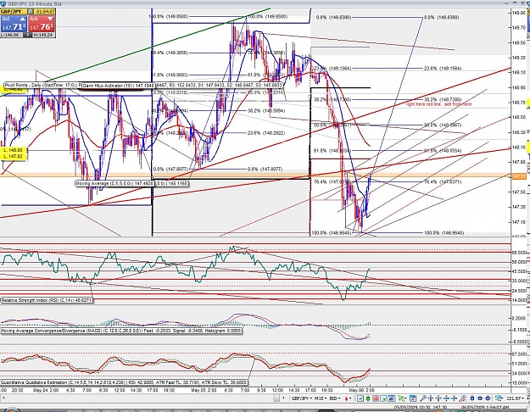Select the magnifier zoom tool
Screen dimensions: 530x412
coord(423,398)
